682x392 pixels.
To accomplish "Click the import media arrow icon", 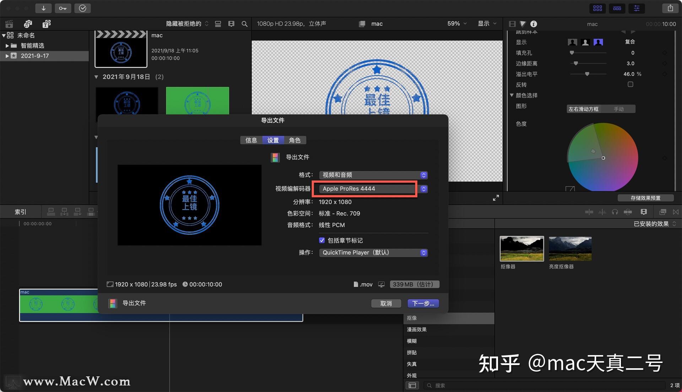I will click(43, 8).
